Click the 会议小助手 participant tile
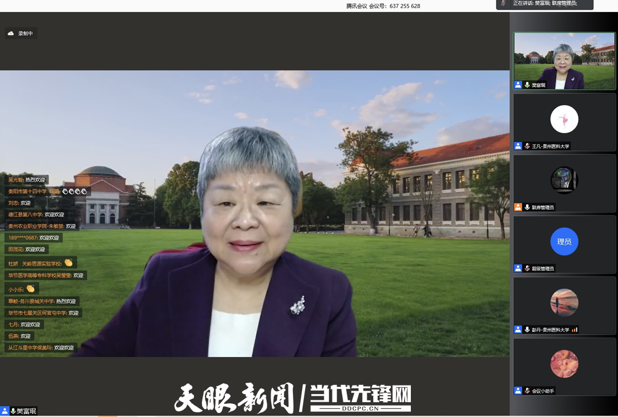 564,367
